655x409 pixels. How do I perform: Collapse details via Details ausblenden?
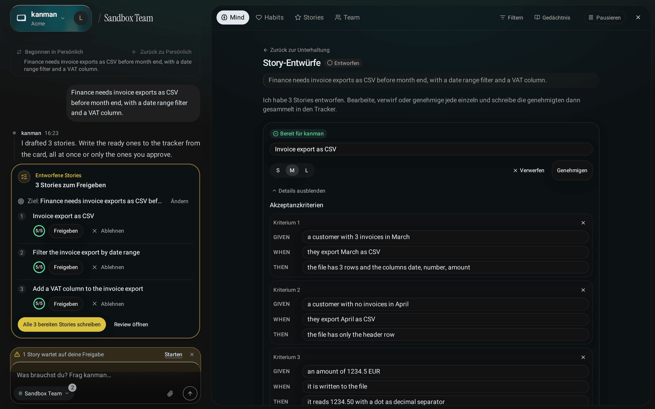pyautogui.click(x=298, y=191)
